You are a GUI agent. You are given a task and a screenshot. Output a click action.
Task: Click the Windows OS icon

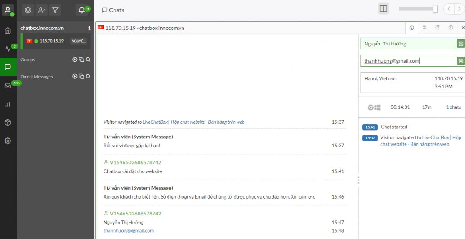[377, 107]
